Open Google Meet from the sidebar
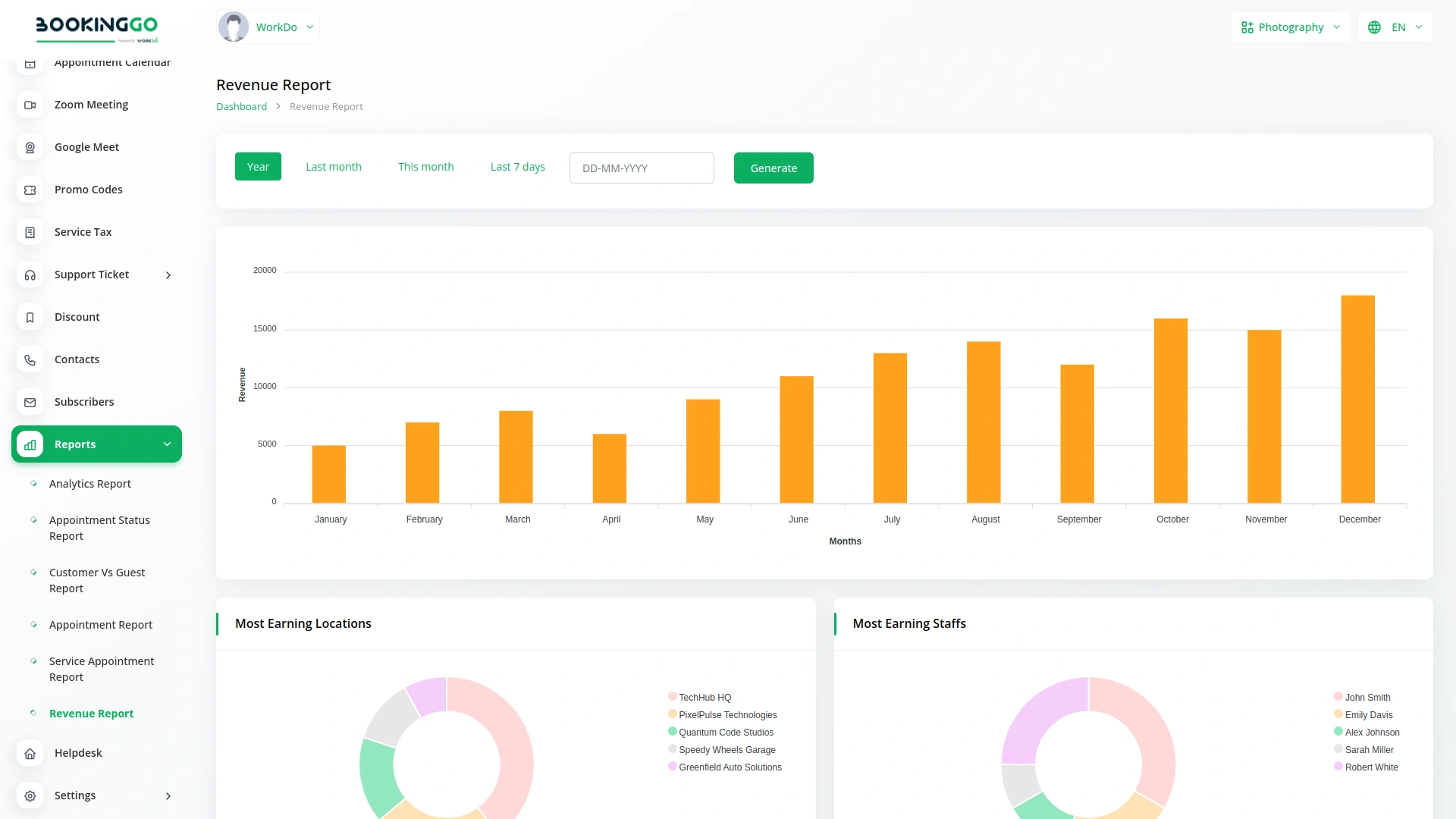The height and width of the screenshot is (819, 1456). coord(30,147)
